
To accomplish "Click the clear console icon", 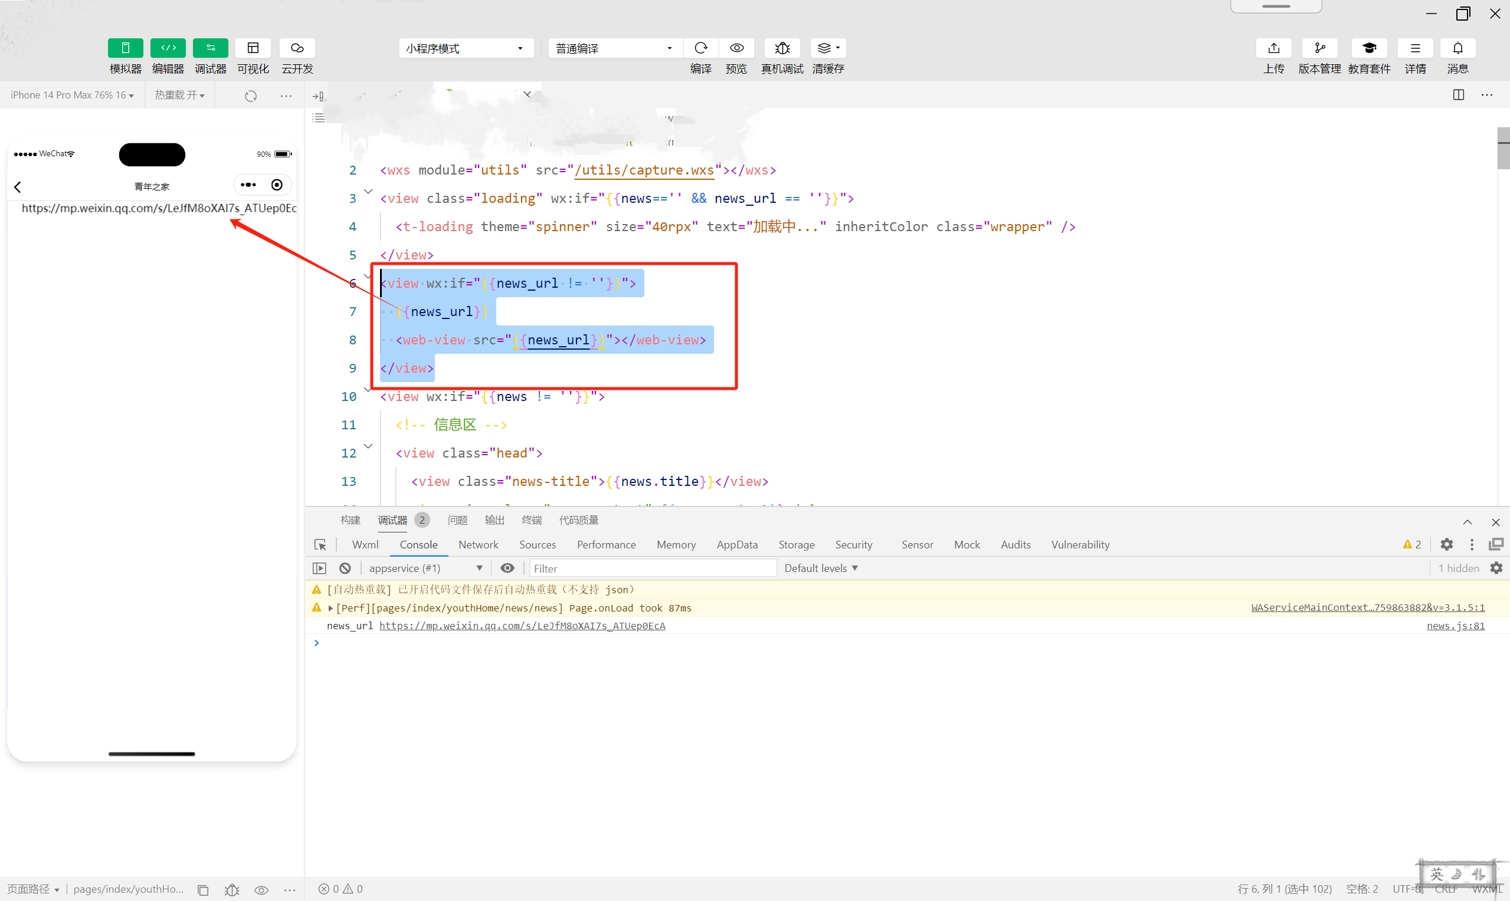I will pos(345,568).
